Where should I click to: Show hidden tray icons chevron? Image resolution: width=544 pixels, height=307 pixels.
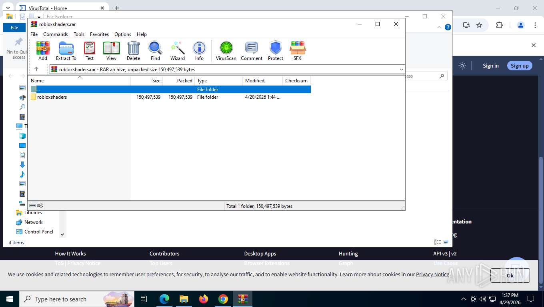(x=464, y=299)
